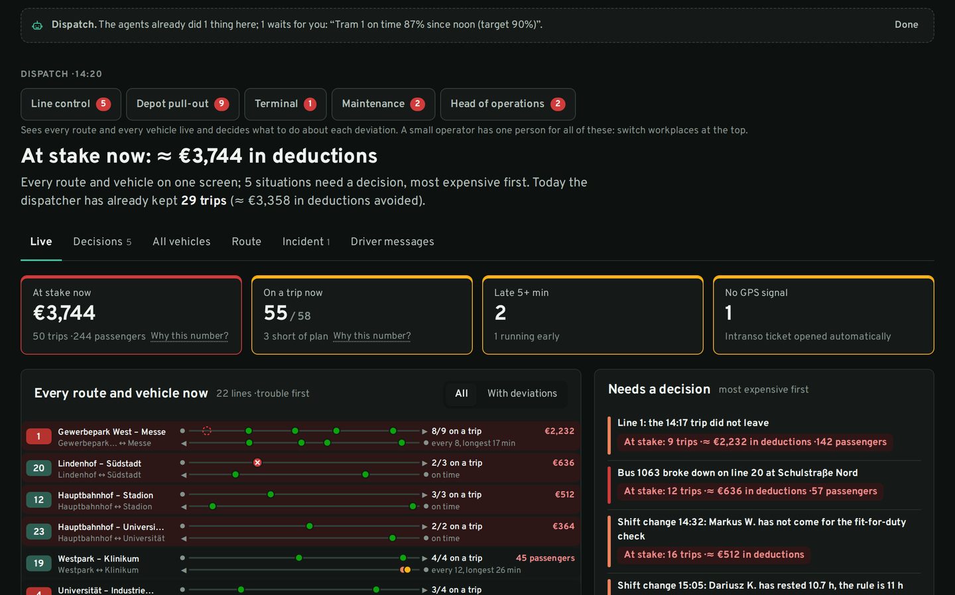Click the line 12 badge
The height and width of the screenshot is (595, 955).
[38, 500]
